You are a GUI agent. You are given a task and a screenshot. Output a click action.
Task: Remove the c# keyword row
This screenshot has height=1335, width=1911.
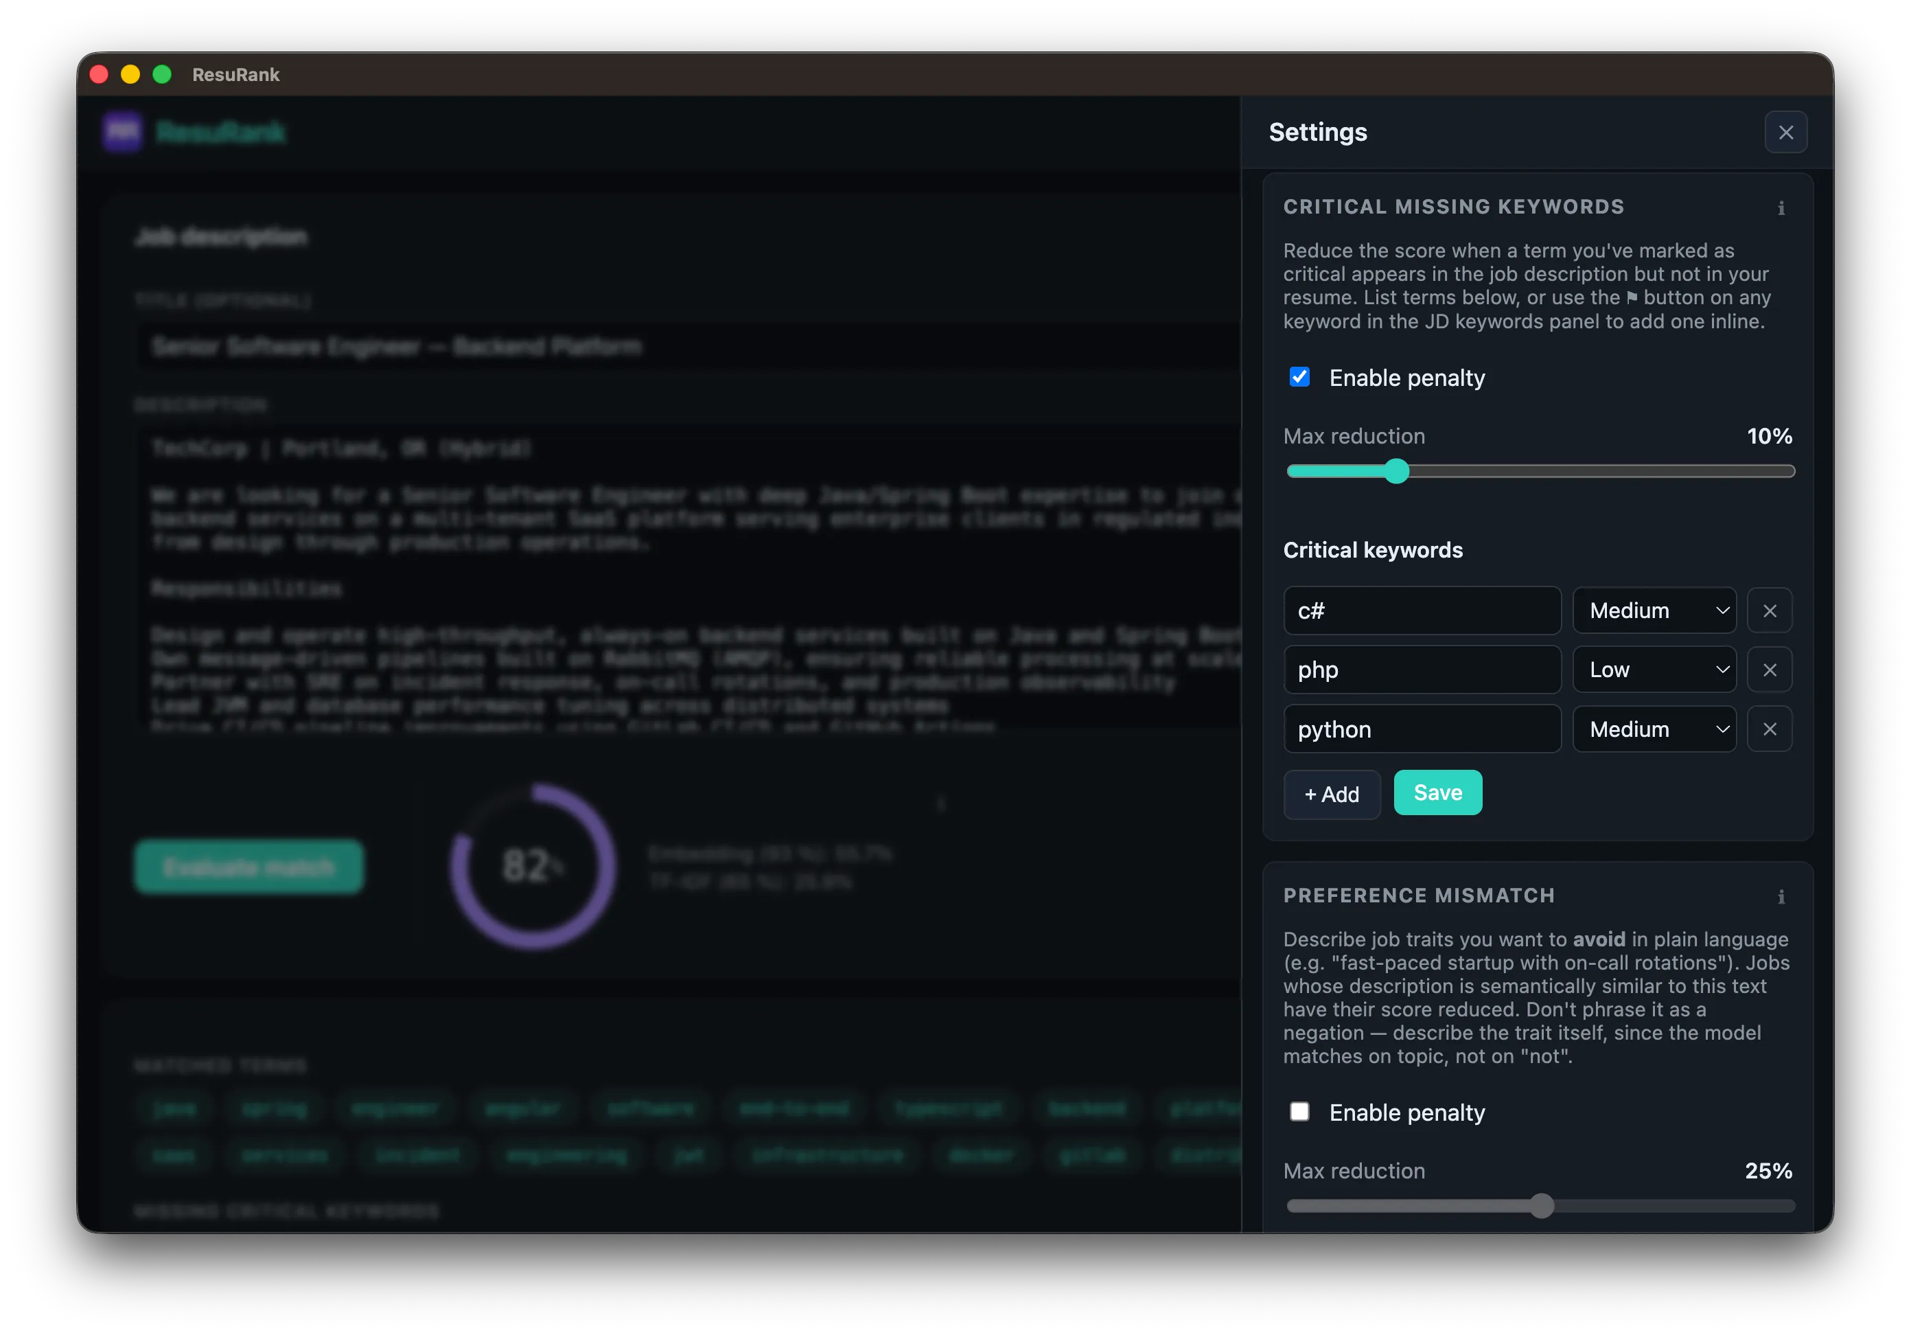1769,611
